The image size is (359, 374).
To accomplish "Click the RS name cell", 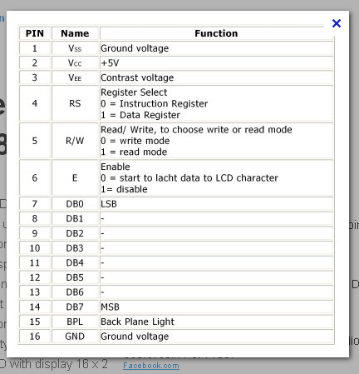I will coord(75,103).
